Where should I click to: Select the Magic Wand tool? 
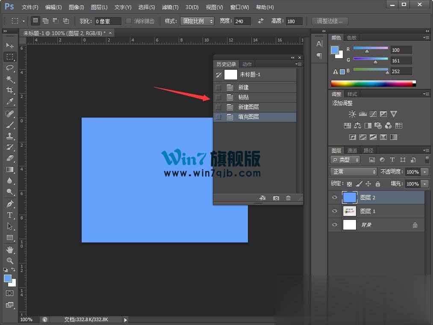click(10, 79)
